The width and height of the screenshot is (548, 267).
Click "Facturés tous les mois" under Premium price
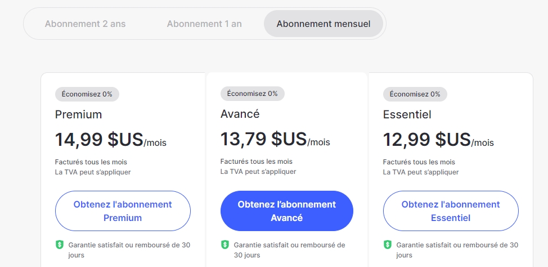[91, 162]
